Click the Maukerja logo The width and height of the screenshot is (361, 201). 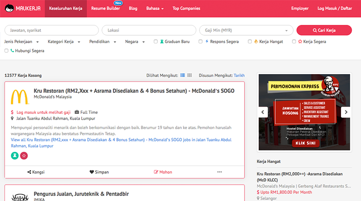tap(21, 8)
